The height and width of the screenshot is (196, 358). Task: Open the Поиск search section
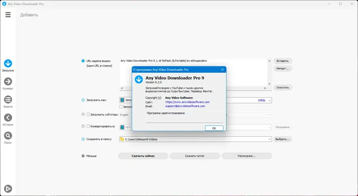click(x=8, y=138)
